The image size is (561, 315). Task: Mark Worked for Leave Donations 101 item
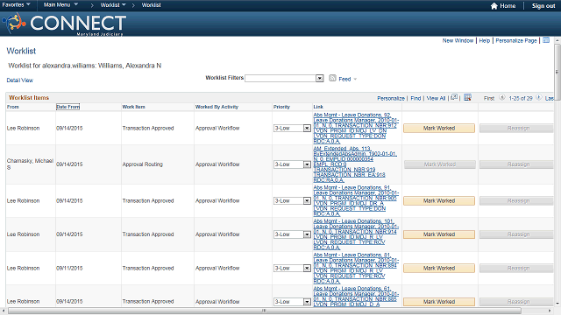(x=439, y=234)
